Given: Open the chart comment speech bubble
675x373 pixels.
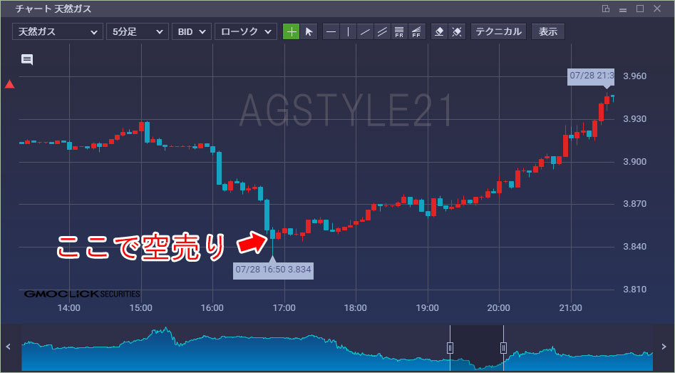Looking at the screenshot, I should coord(27,59).
